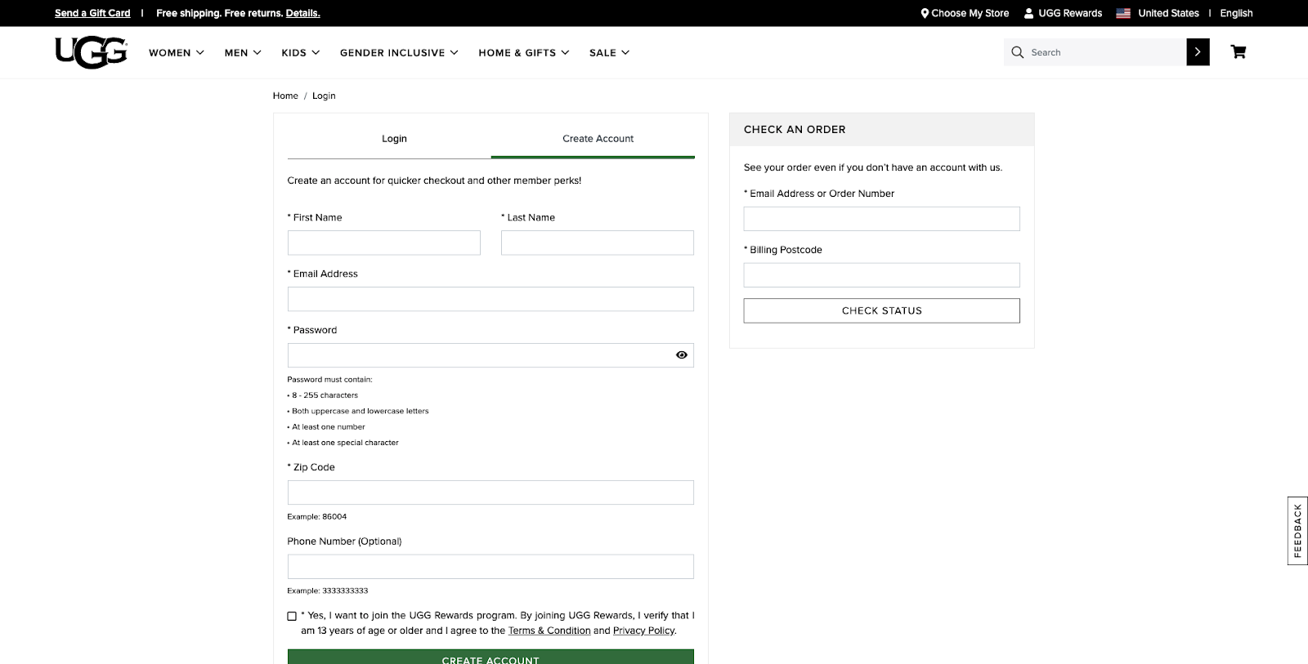This screenshot has height=664, width=1308.
Task: Click the 'Check an Order' heading
Action: pos(795,130)
